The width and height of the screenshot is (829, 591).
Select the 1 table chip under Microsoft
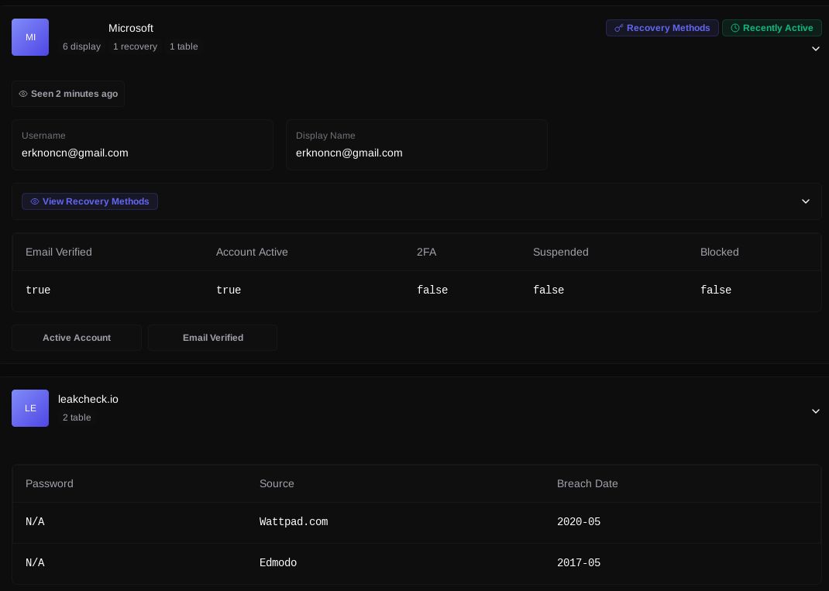coord(184,46)
